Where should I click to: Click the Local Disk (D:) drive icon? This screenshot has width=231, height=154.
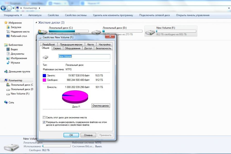(97, 32)
